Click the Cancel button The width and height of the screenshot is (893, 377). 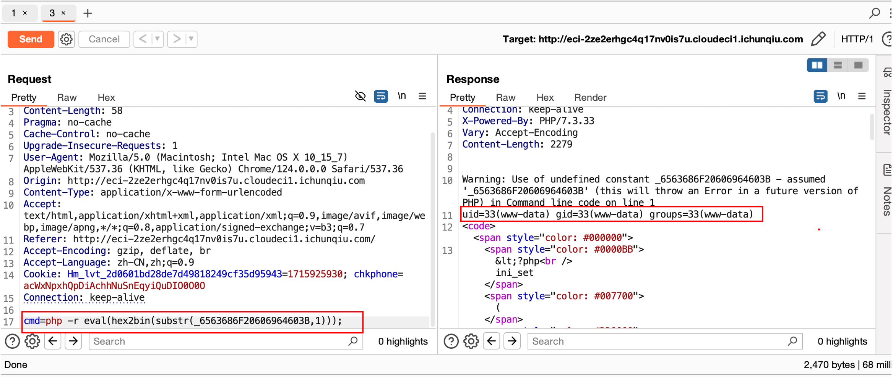click(x=104, y=39)
